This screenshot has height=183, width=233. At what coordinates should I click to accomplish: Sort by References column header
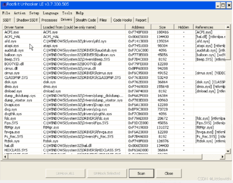click(209, 27)
